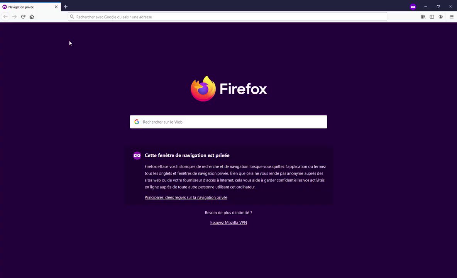Follow the Essayez Mozilla VPN link
This screenshot has height=278, width=457.
(228, 222)
